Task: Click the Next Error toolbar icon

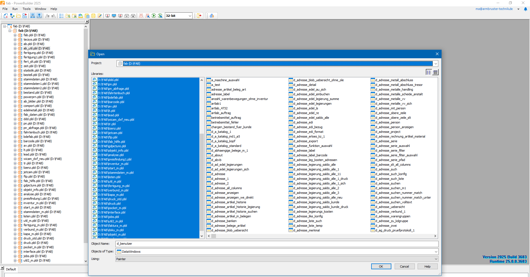Action: tap(47, 16)
